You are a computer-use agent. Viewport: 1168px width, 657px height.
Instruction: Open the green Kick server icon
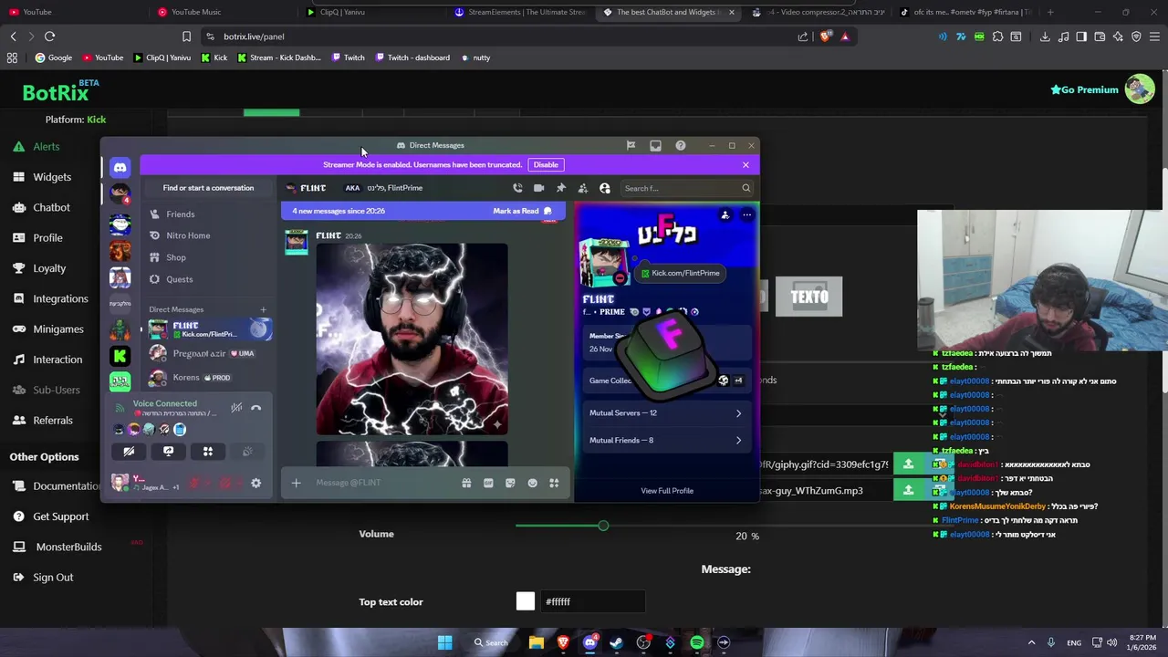click(x=120, y=356)
